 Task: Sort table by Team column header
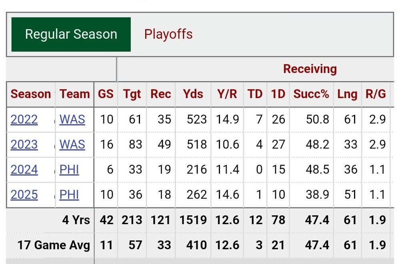[x=74, y=94]
